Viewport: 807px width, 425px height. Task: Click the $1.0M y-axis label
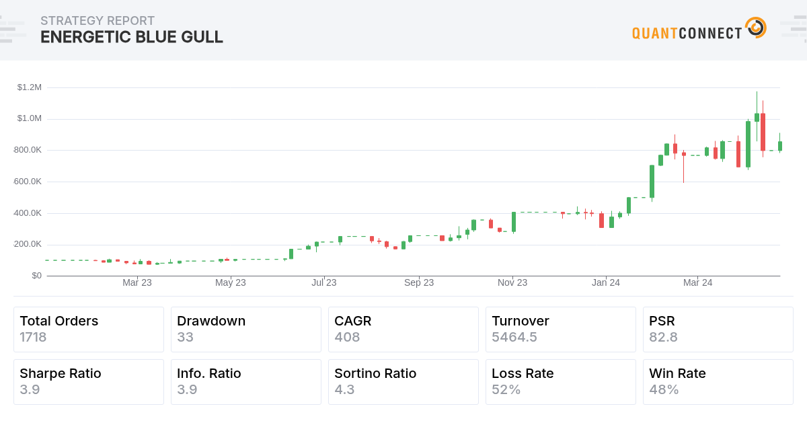coord(30,118)
